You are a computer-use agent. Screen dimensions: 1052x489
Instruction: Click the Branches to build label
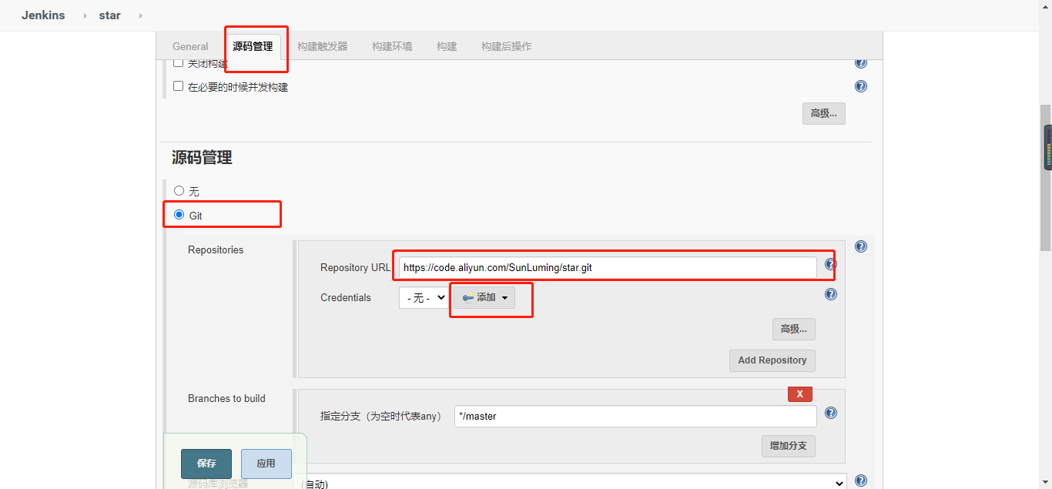[226, 398]
